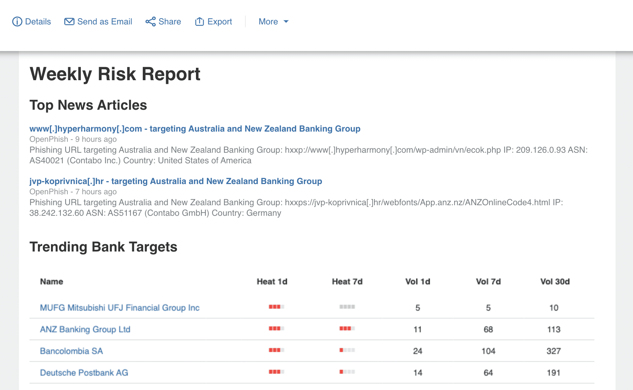Select the Export label
Screen dimensions: 633x390
(x=220, y=22)
